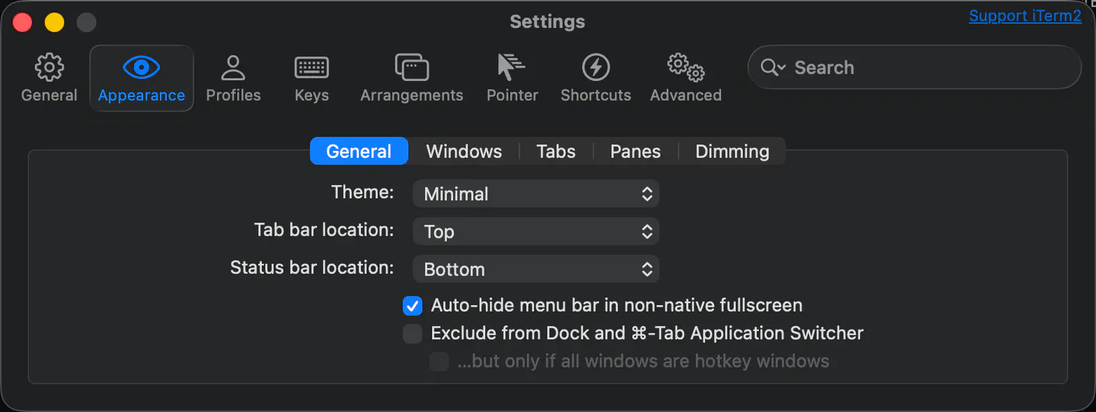Image resolution: width=1096 pixels, height=412 pixels.
Task: Open General settings gear icon
Action: pyautogui.click(x=49, y=68)
